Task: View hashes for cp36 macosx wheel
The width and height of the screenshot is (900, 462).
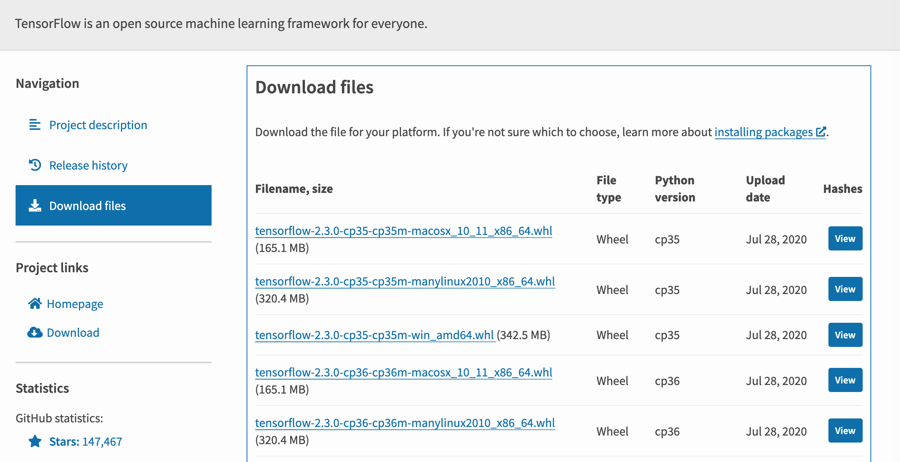Action: [845, 380]
